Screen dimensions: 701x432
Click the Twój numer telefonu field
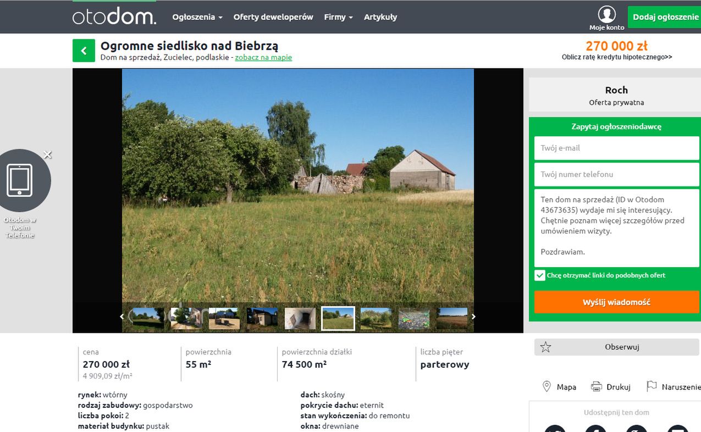pos(616,174)
